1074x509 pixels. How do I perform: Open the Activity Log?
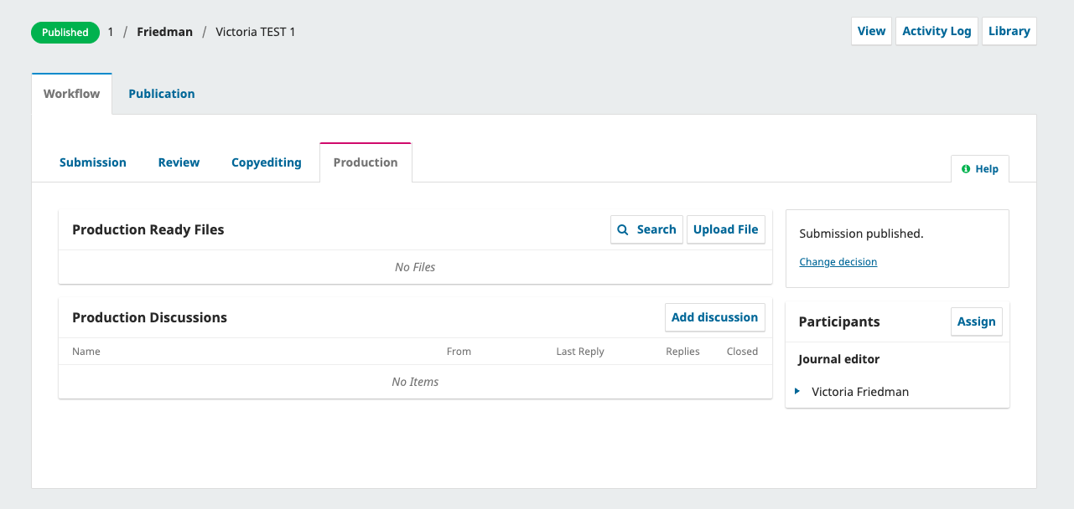pos(937,31)
